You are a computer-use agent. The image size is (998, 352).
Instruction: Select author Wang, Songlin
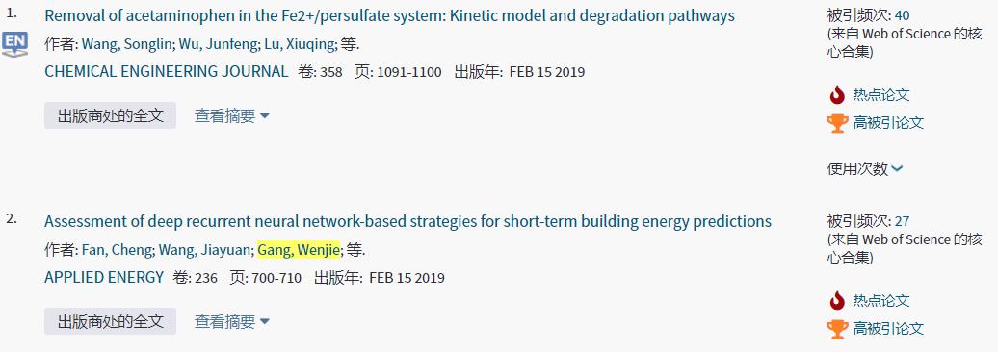pos(126,44)
